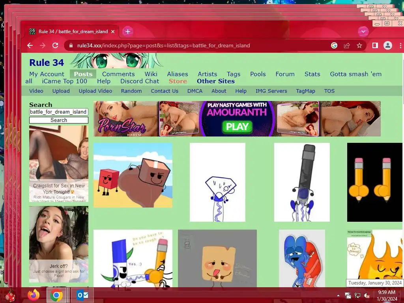Image resolution: width=404 pixels, height=303 pixels.
Task: Open the IMG Servers link
Action: point(271,91)
